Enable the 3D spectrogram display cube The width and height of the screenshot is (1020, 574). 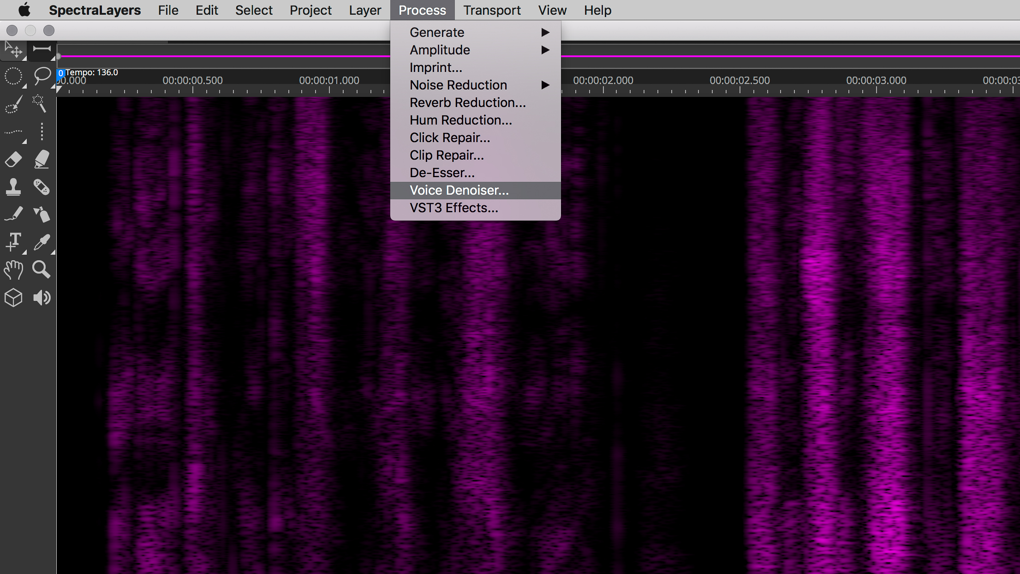point(13,298)
